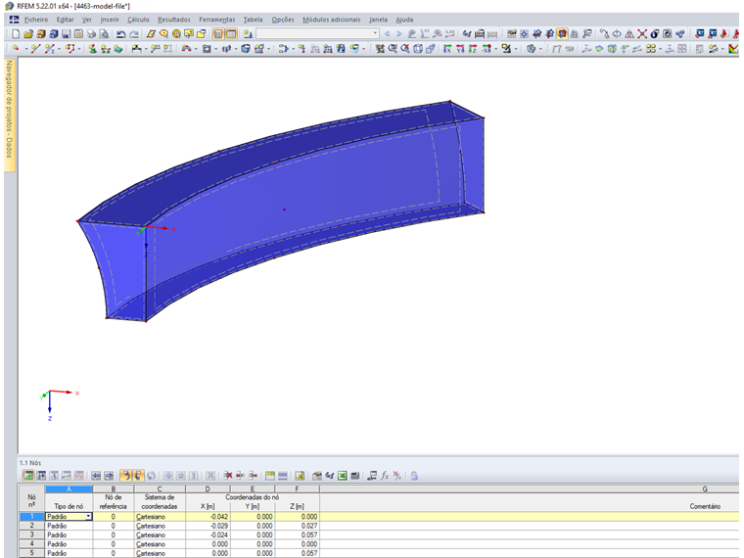Open the Editar menu

pyautogui.click(x=65, y=20)
